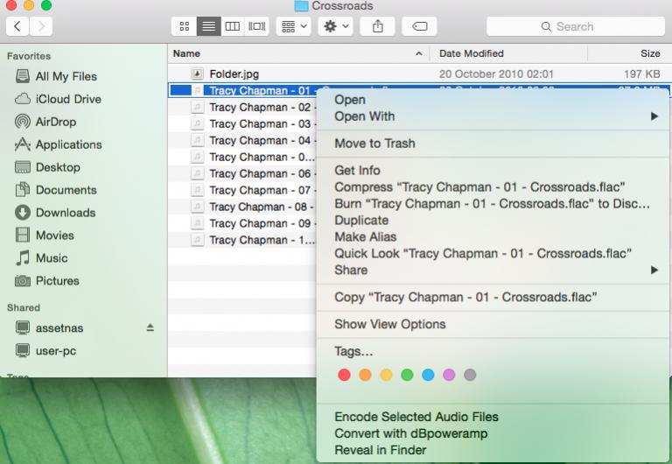Apply the red tag color
Viewport: 672px width, 464px height.
[x=344, y=375]
